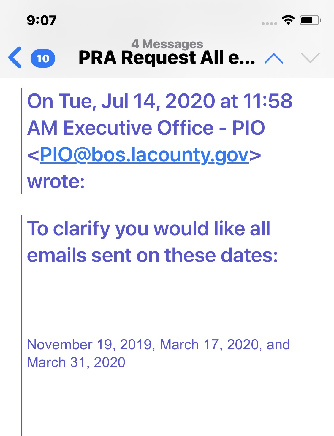Tap the back chevron to return to mailbox

pos(15,58)
